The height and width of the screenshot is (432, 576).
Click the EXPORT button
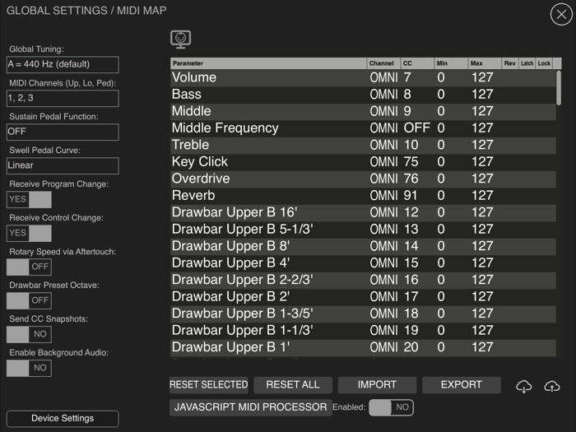click(462, 385)
